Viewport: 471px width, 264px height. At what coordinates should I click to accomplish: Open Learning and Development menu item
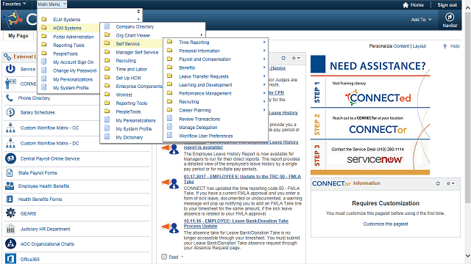205,85
